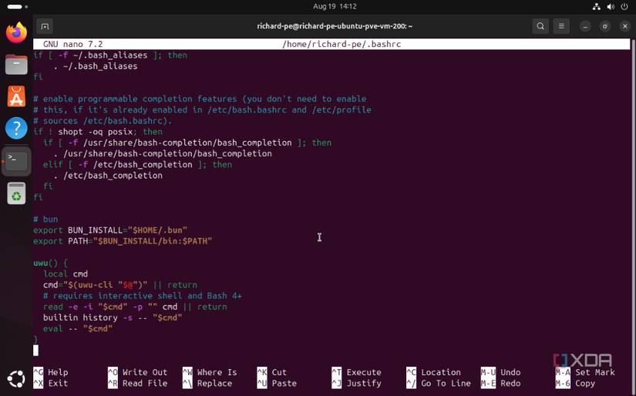Click the ^K Cut shortcut
The height and width of the screenshot is (396, 636).
(x=272, y=372)
